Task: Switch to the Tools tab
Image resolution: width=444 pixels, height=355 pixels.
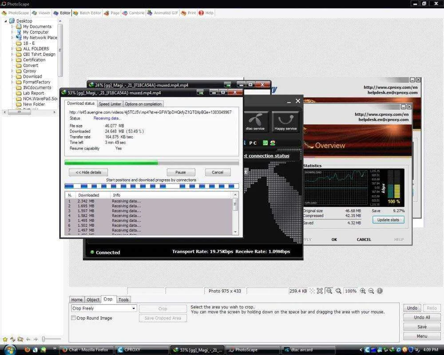Action: point(123,300)
